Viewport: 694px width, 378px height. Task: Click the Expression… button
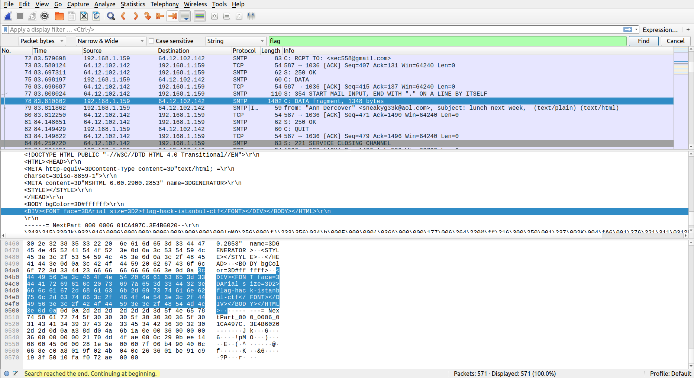click(660, 29)
